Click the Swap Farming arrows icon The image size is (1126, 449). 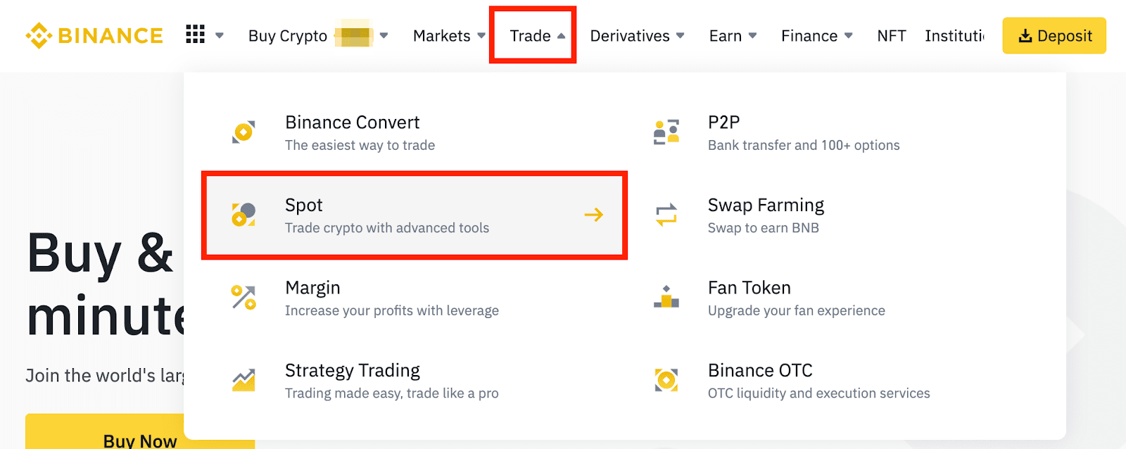666,215
